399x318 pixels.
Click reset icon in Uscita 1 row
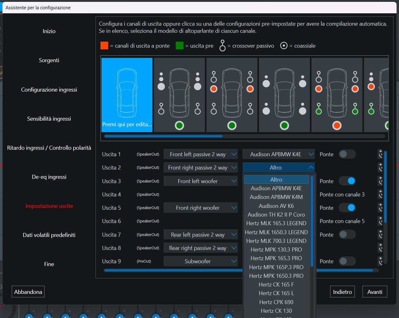point(380,154)
